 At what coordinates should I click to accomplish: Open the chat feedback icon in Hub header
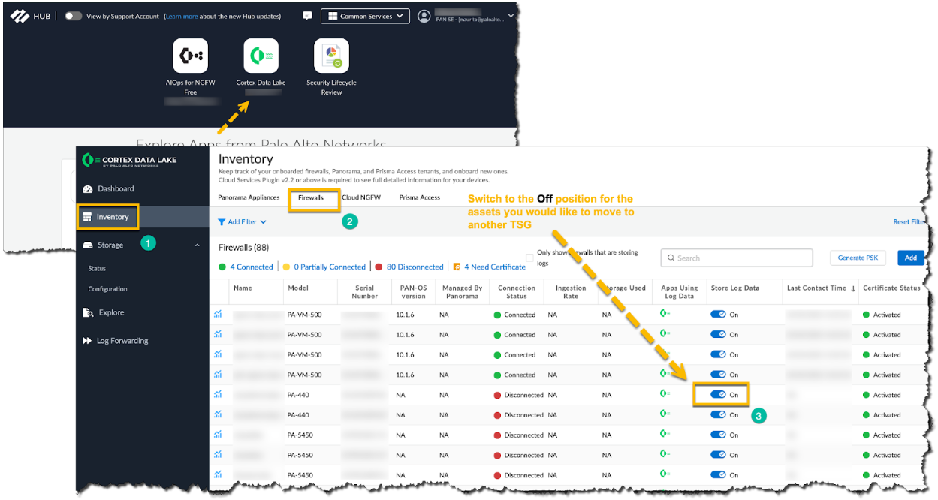tap(307, 16)
